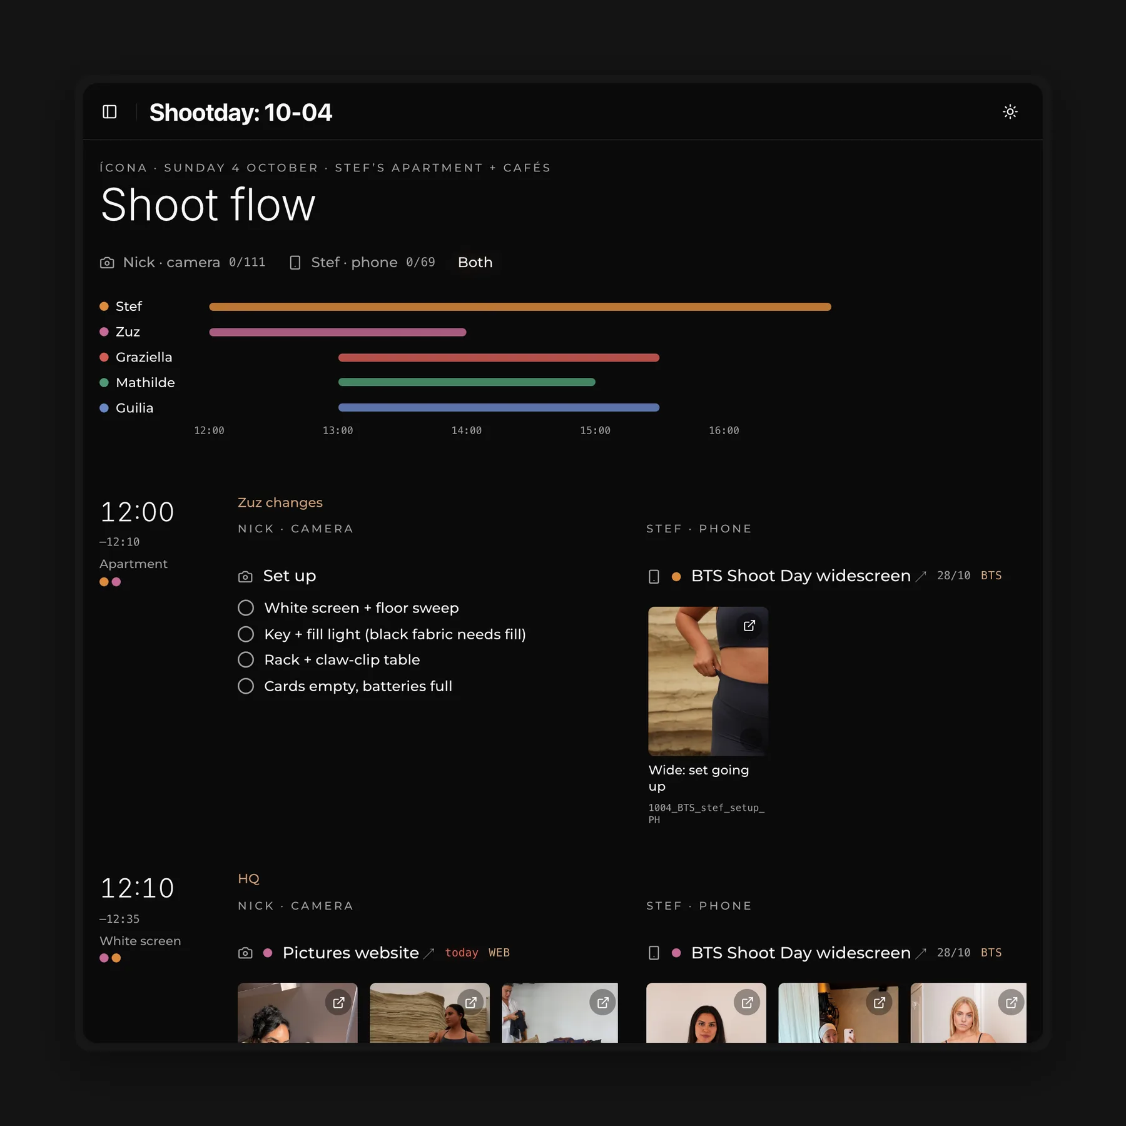Viewport: 1126px width, 1126px height.
Task: Select the Stef · phone filter tab
Action: pyautogui.click(x=363, y=263)
